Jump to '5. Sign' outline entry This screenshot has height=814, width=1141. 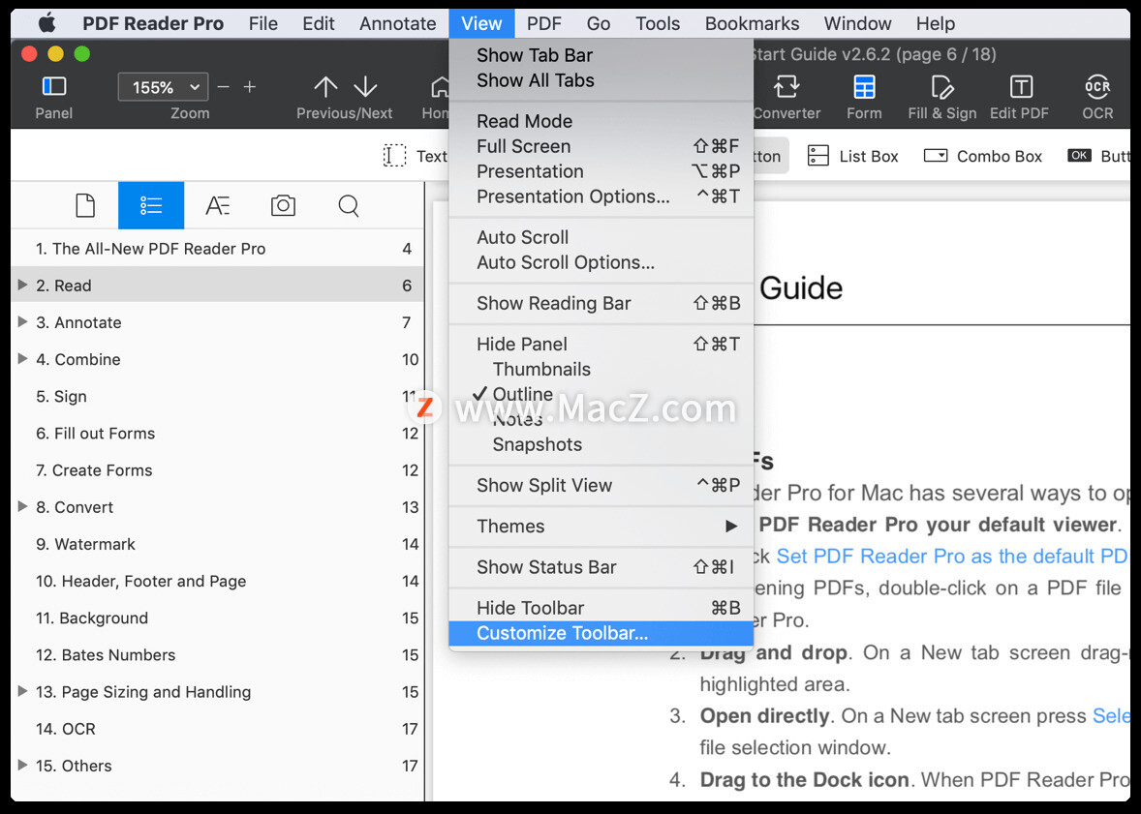click(217, 396)
